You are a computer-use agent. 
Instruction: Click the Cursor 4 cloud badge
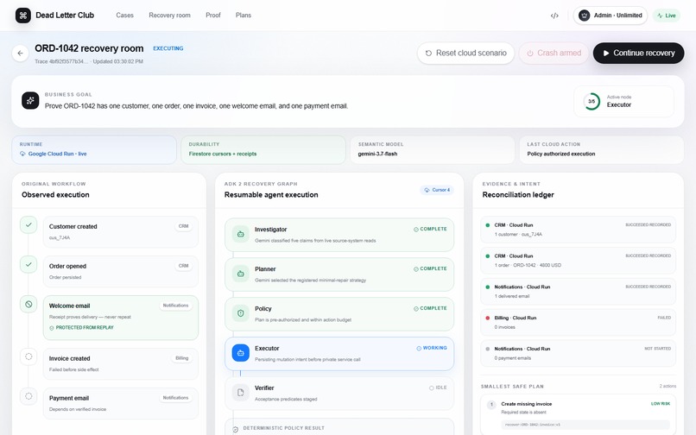(x=437, y=190)
